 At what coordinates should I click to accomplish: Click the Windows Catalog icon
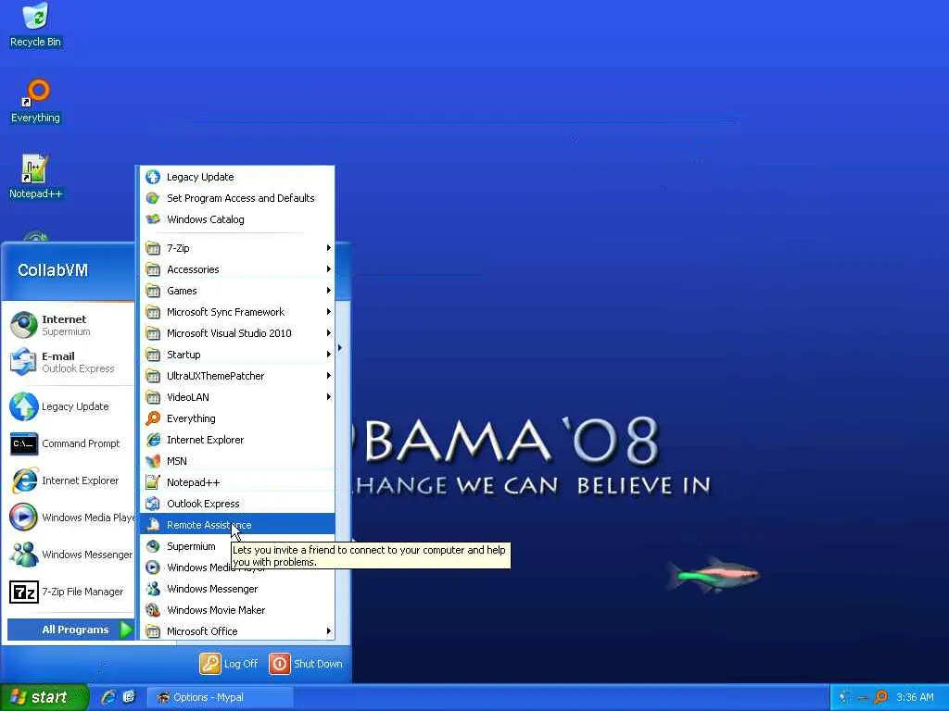[153, 218]
